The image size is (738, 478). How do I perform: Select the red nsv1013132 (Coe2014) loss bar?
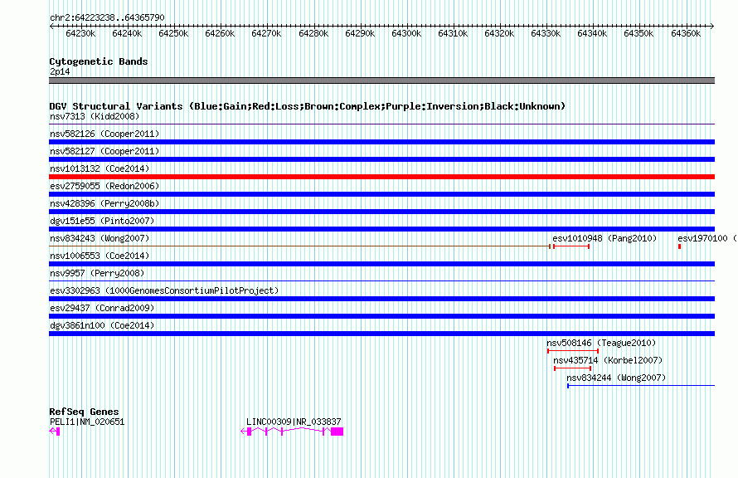point(381,177)
